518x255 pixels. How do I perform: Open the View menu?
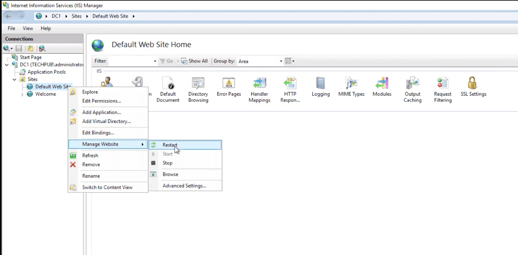point(28,28)
